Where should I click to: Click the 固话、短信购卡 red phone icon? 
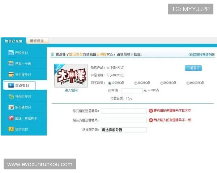point(11,118)
